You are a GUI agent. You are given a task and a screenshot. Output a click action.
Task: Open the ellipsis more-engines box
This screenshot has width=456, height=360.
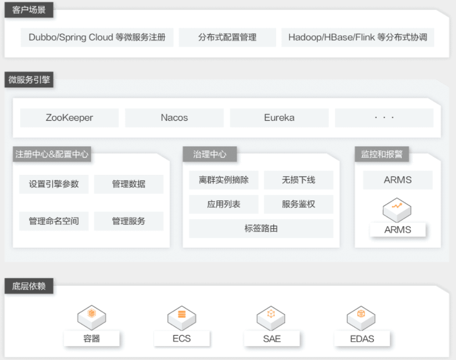(x=384, y=117)
